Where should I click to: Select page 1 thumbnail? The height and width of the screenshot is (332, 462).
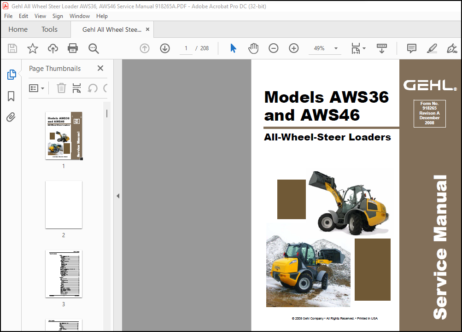tap(64, 135)
